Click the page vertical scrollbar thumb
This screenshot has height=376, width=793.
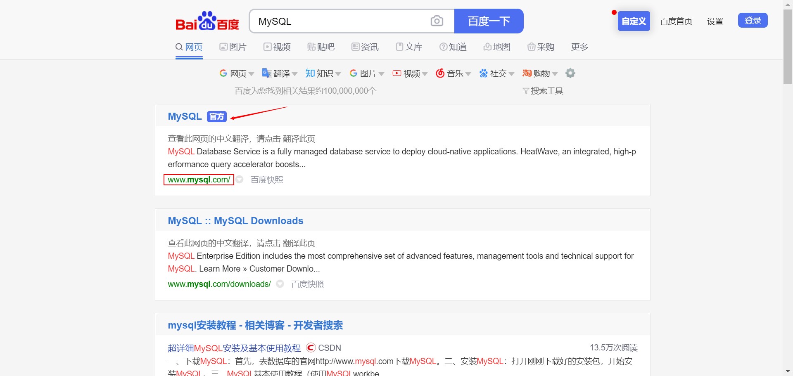tap(788, 46)
